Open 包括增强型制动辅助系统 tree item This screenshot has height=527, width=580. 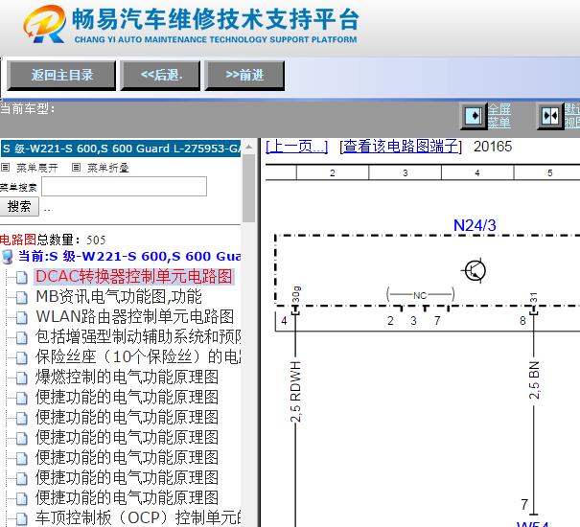click(x=138, y=336)
